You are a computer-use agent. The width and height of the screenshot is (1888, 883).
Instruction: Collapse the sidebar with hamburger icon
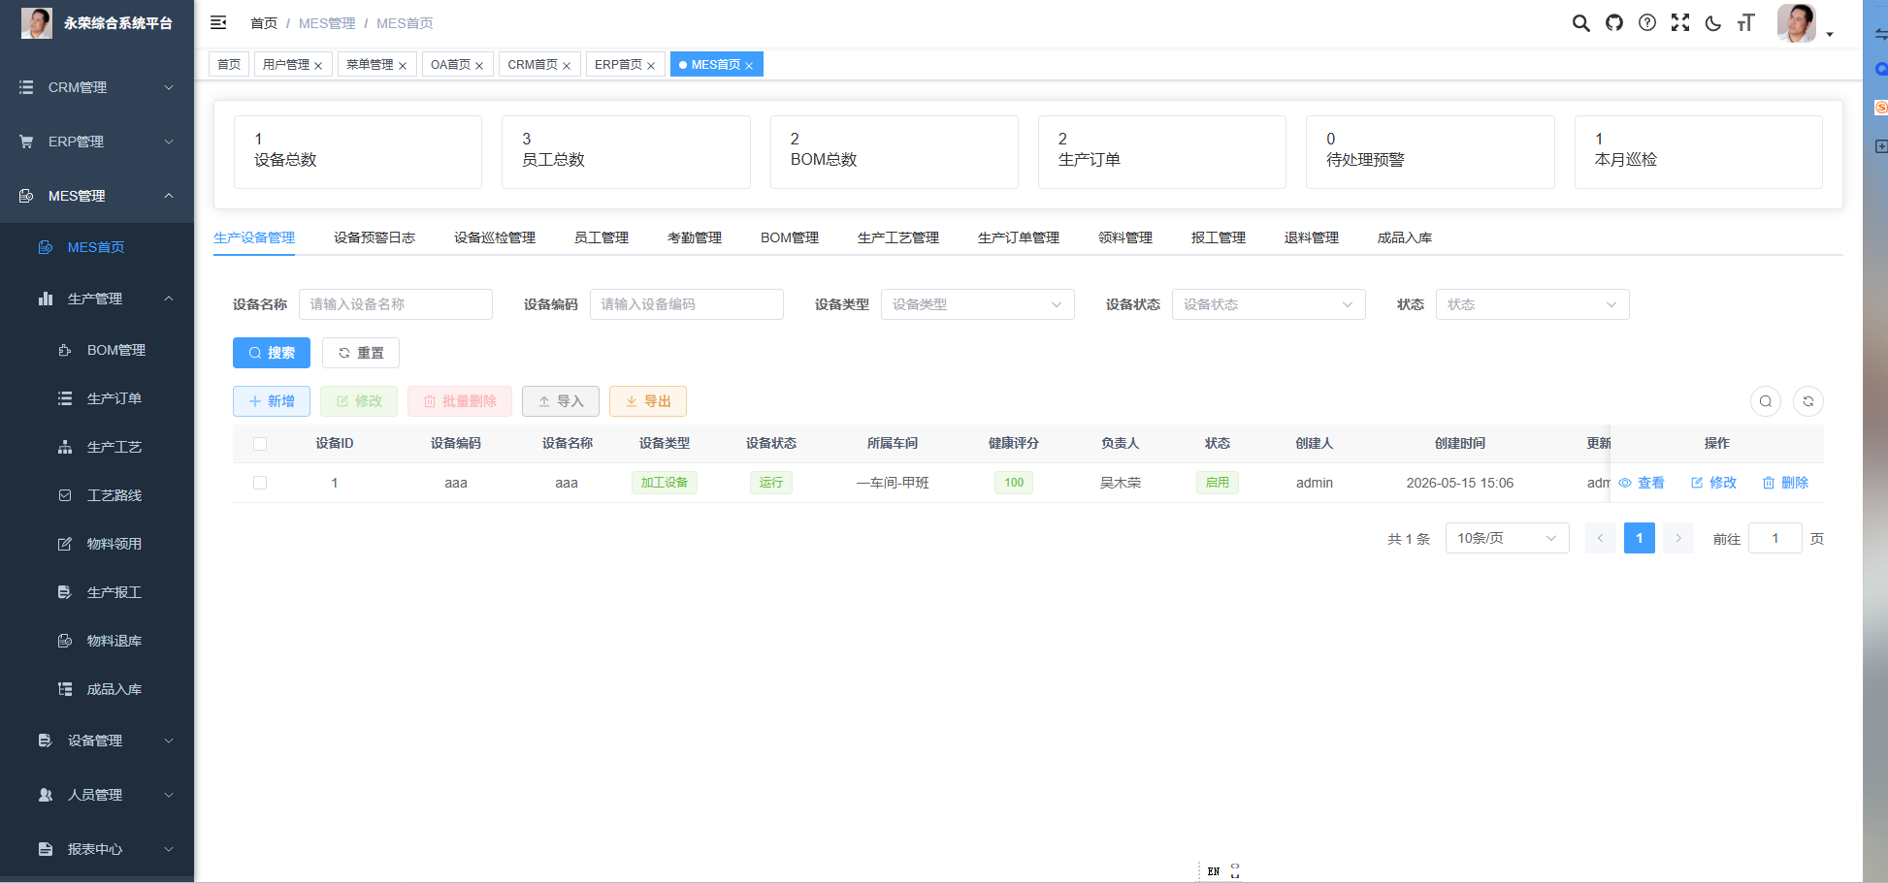click(x=218, y=22)
